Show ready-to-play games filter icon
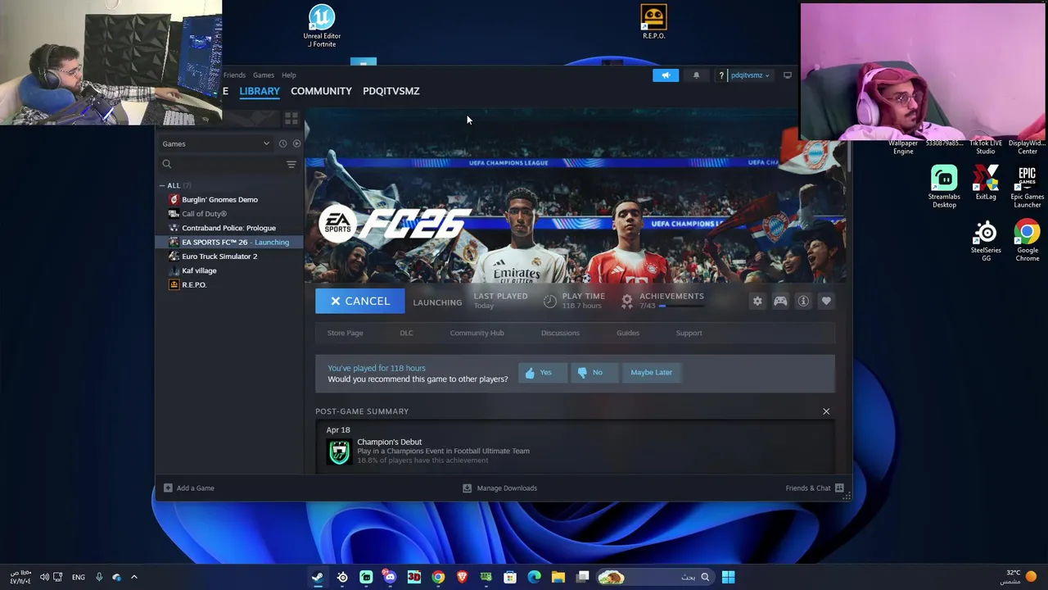This screenshot has height=590, width=1048. [x=296, y=143]
